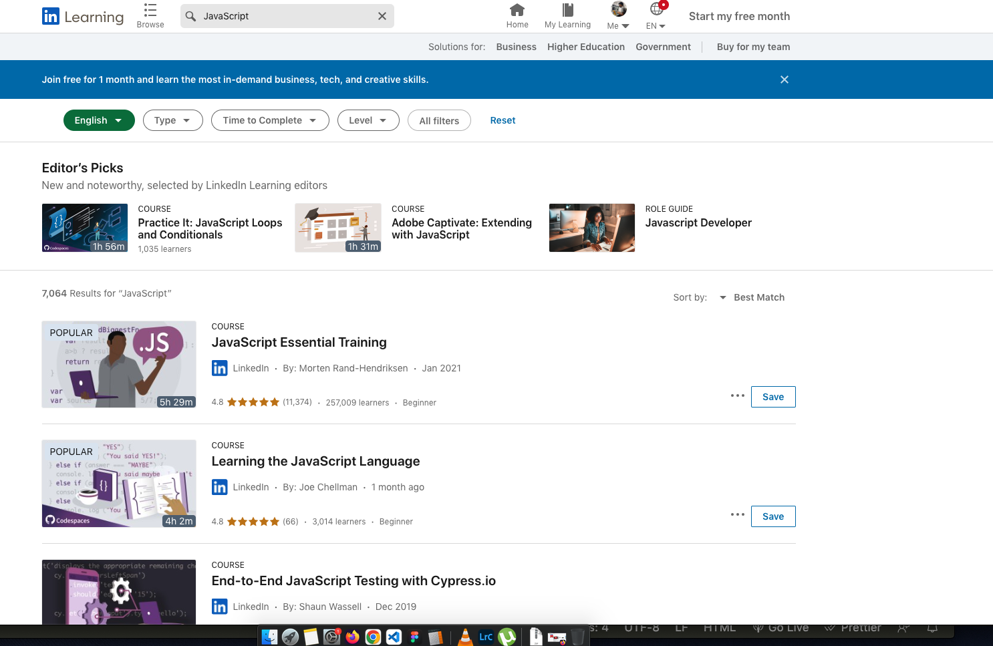Open Notes from the Dock
The height and width of the screenshot is (646, 993).
[311, 637]
